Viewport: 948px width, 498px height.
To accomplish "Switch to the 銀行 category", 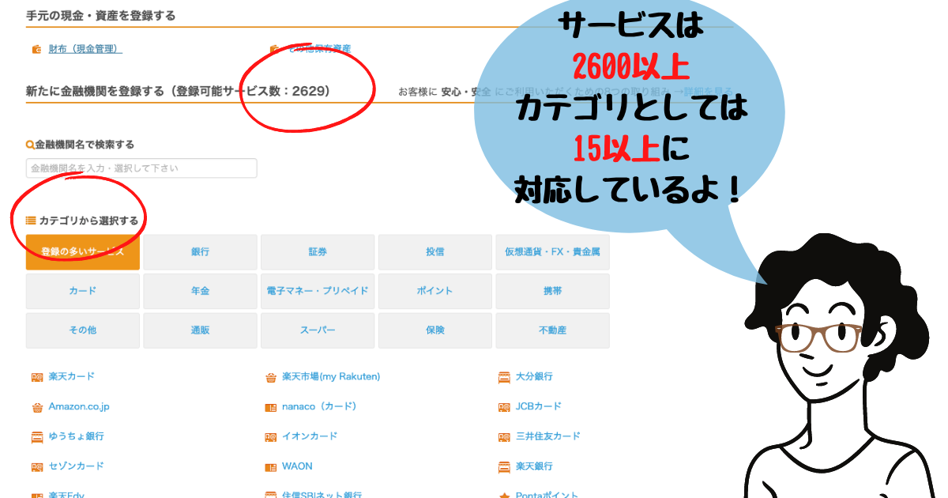I will click(x=200, y=252).
